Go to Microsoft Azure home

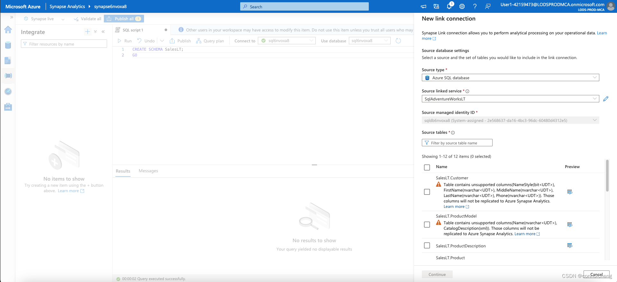23,6
